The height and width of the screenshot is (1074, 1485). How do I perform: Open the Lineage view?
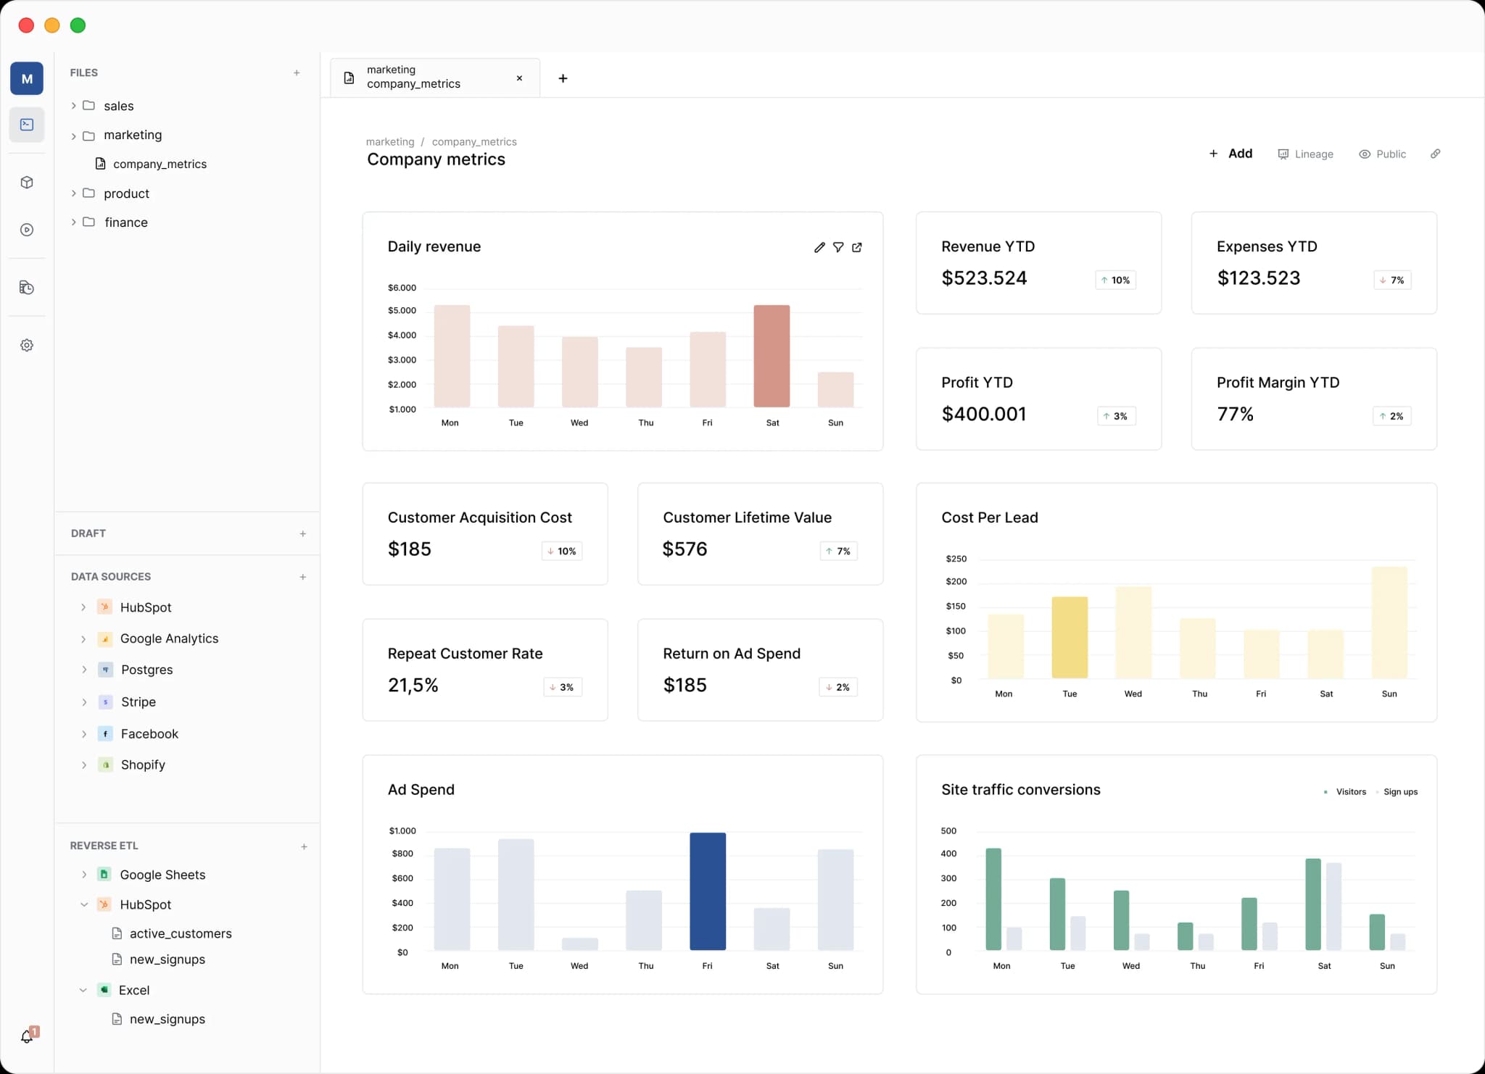pyautogui.click(x=1305, y=154)
